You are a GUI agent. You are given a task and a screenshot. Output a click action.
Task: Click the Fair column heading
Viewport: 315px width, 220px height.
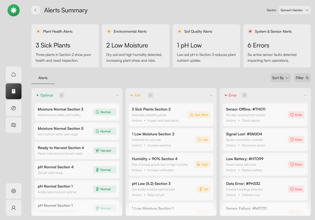coord(137,95)
